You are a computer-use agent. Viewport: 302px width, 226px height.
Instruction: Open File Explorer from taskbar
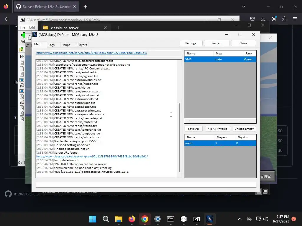[119, 219]
